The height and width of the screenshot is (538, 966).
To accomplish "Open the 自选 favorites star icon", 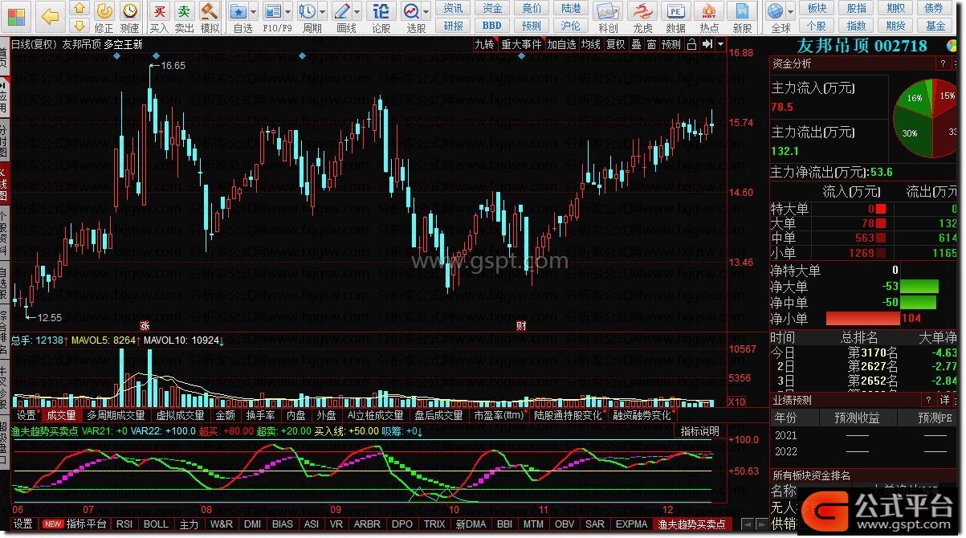I will [238, 11].
